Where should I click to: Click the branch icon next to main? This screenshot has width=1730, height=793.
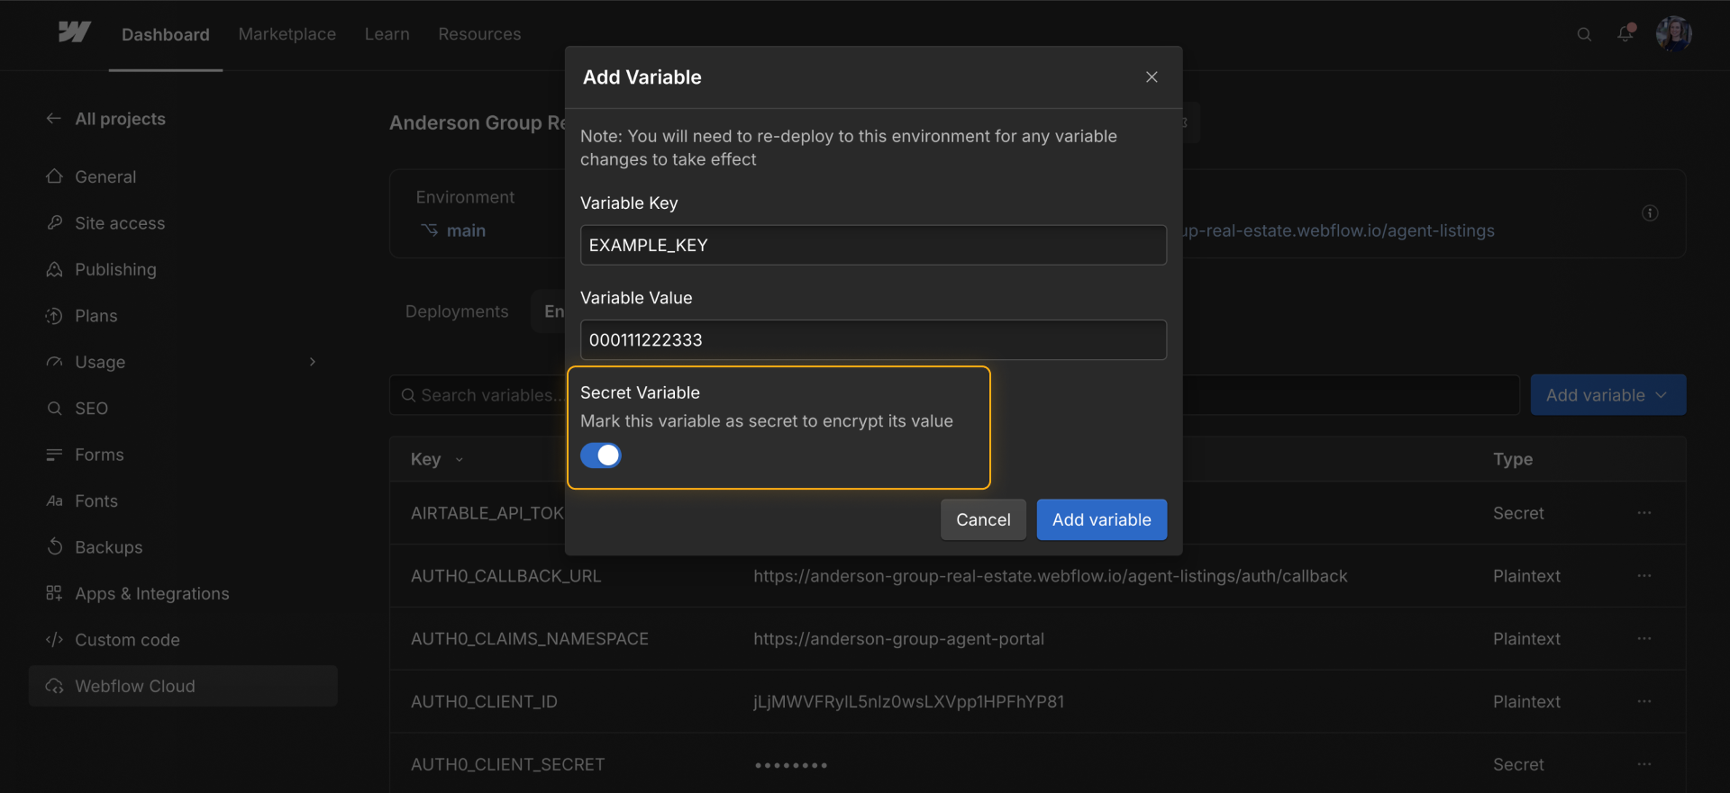[x=430, y=230]
